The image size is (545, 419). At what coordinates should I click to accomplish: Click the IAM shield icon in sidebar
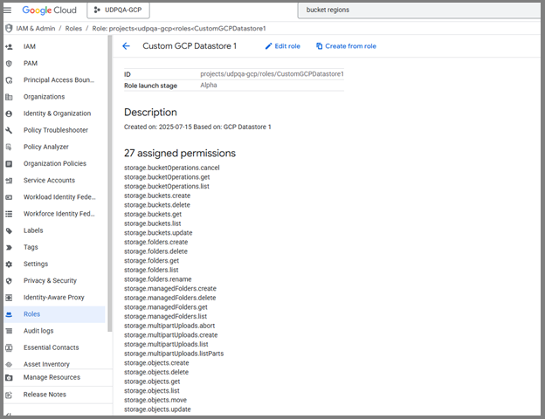(x=9, y=46)
